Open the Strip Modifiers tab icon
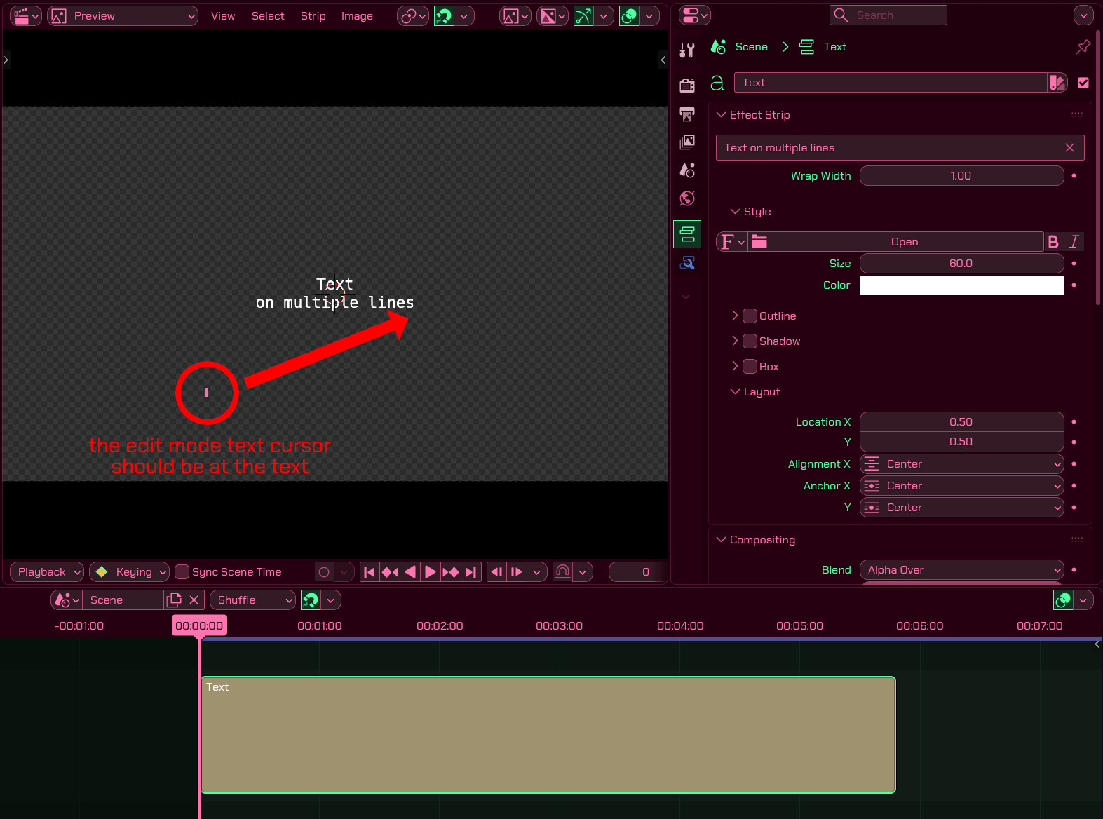 (687, 263)
